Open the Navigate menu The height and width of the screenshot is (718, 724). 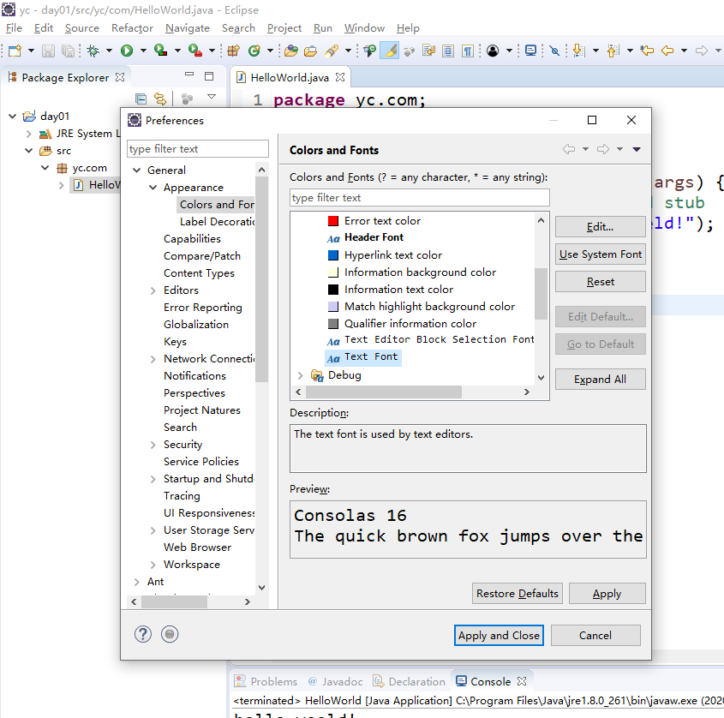(x=188, y=27)
